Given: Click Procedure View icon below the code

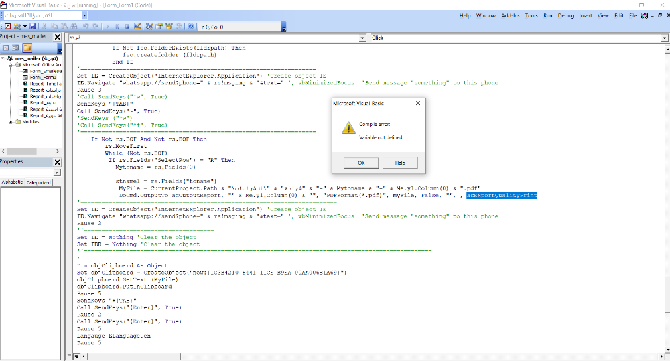Looking at the screenshot, I should click(70, 356).
